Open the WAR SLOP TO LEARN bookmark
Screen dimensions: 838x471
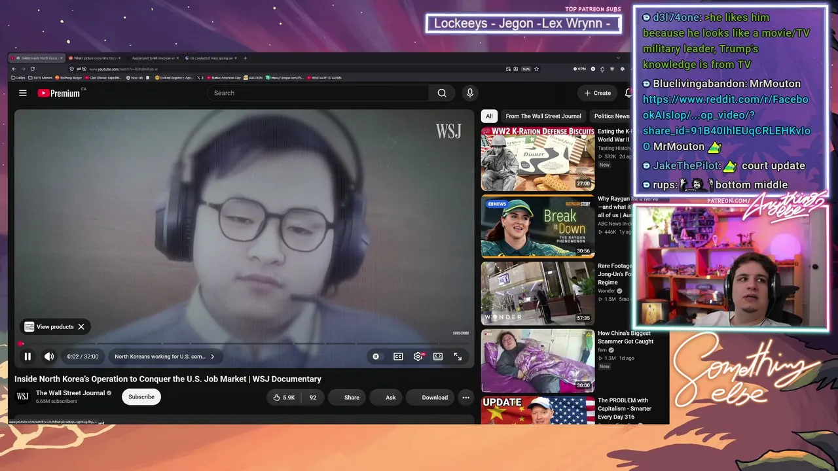pyautogui.click(x=325, y=78)
